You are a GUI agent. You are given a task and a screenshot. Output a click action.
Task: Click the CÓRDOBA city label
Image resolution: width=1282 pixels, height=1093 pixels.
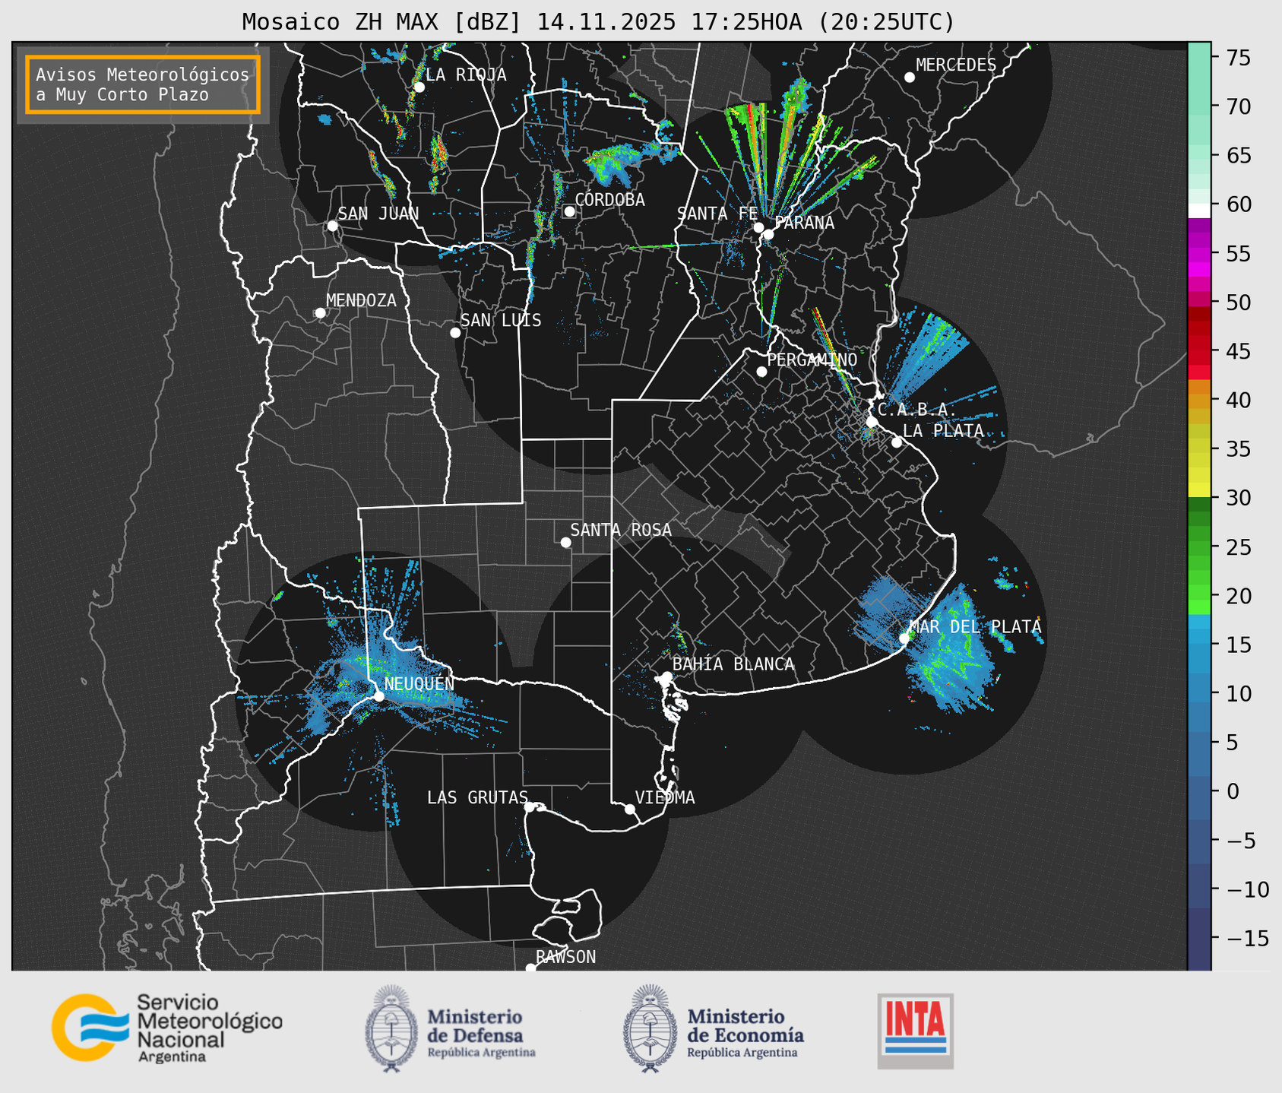[x=609, y=200]
